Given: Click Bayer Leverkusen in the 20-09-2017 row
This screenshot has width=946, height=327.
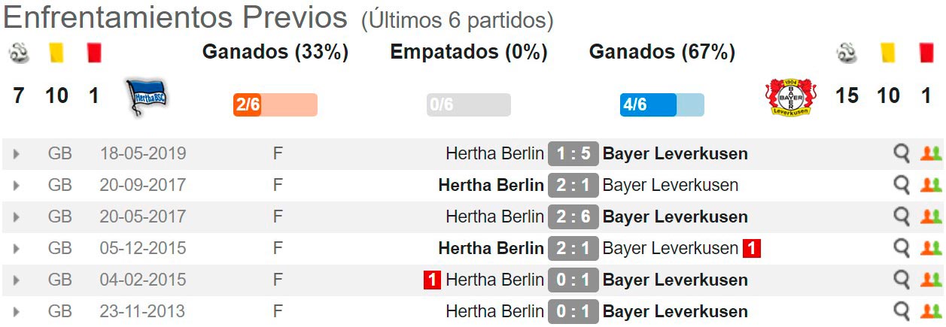Looking at the screenshot, I should pyautogui.click(x=671, y=185).
